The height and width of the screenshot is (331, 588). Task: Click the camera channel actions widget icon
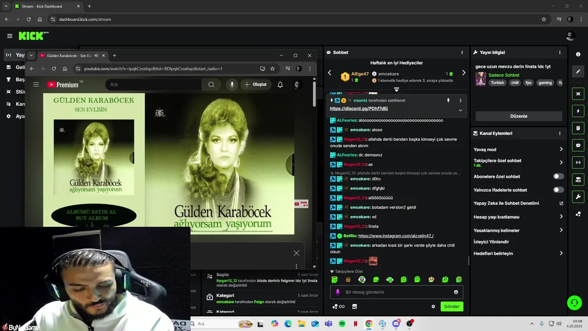click(578, 179)
